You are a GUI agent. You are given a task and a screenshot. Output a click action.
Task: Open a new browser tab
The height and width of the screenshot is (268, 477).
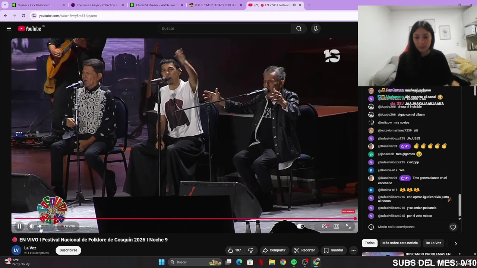(309, 5)
